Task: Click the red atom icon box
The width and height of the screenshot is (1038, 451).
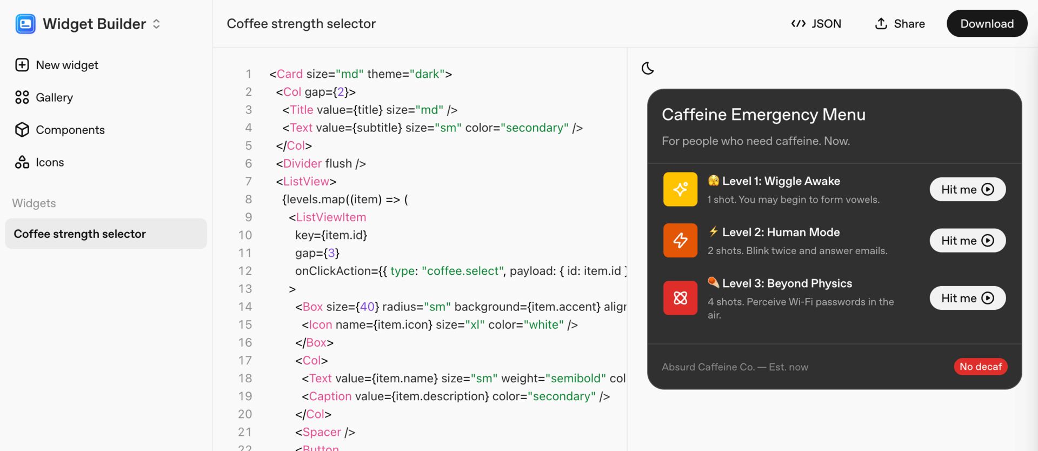Action: [680, 298]
